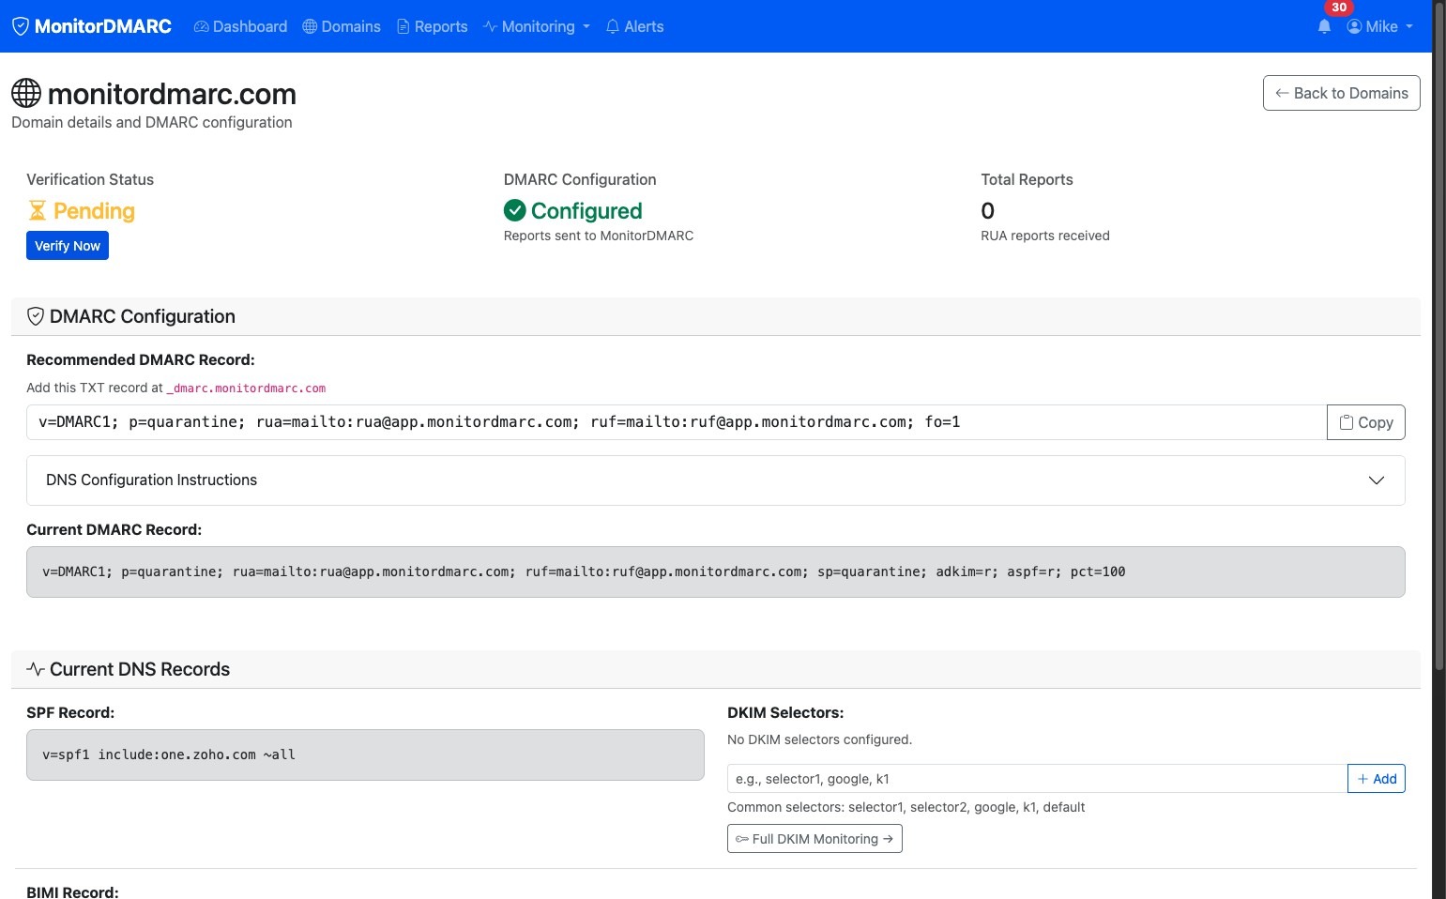Click the green Configured checkmark icon
This screenshot has height=899, width=1446.
coord(514,210)
